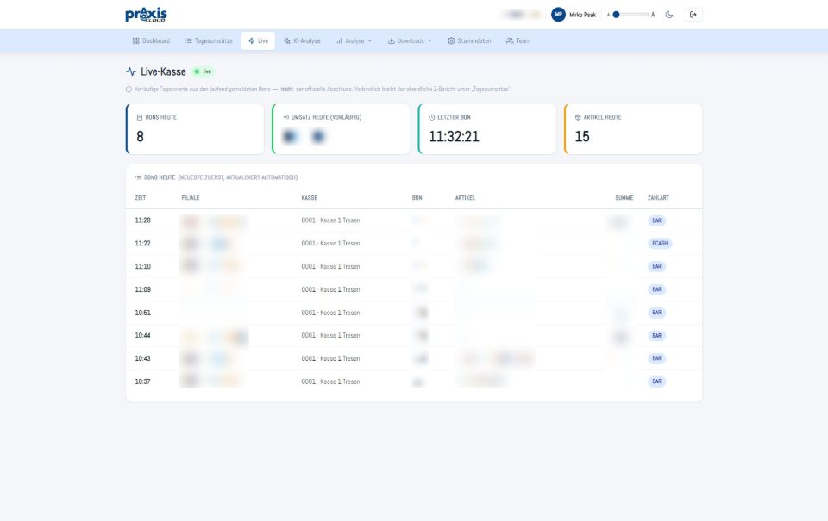Image resolution: width=828 pixels, height=521 pixels.
Task: Click the green live status badge
Action: (204, 71)
